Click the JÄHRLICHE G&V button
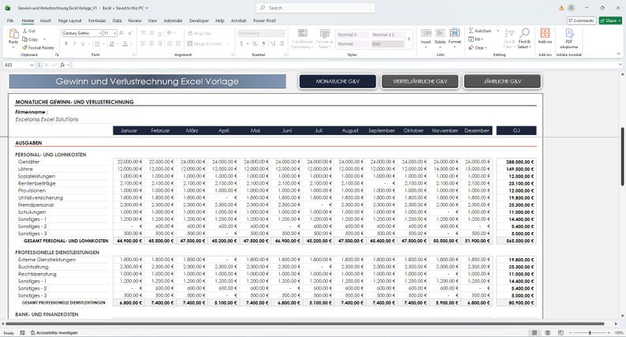Screen dimensions: 626x337 (502, 81)
